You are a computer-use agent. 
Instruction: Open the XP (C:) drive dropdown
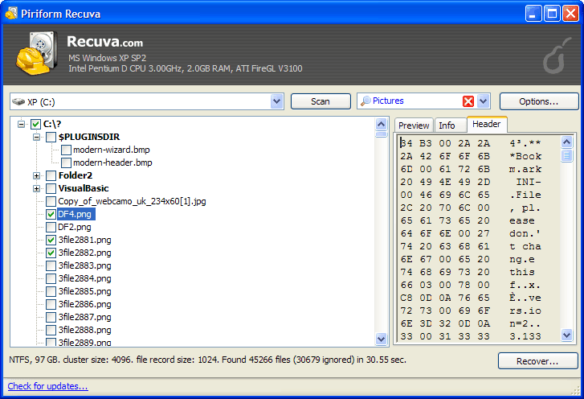277,101
